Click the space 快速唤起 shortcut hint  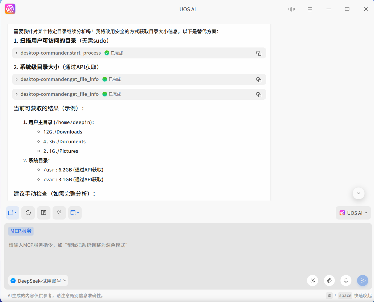point(355,295)
